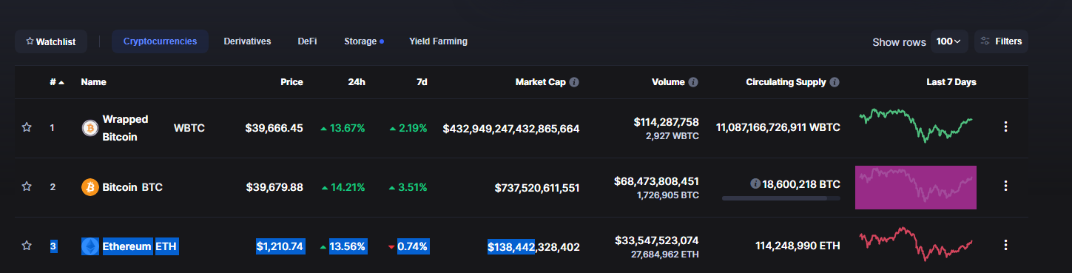Open the Wrapped Bitcoin name link
The height and width of the screenshot is (273, 1072).
point(125,128)
